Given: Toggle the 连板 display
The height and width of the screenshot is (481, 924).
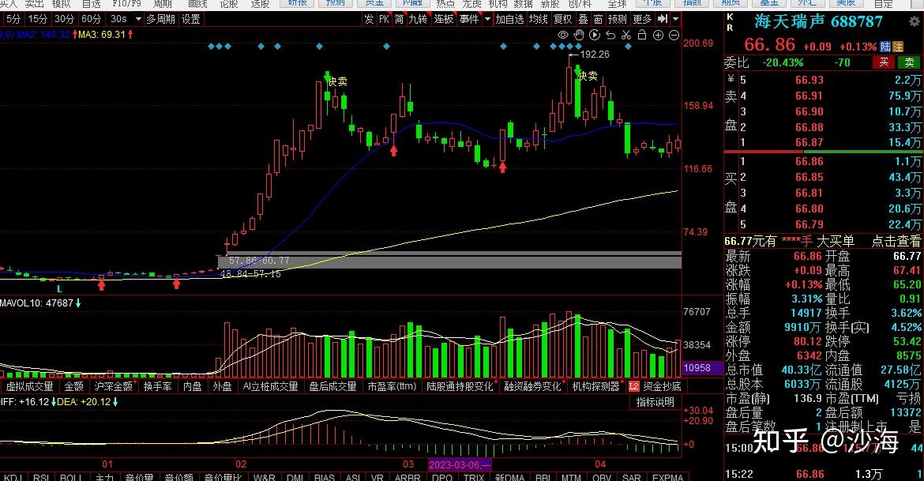Looking at the screenshot, I should 444,19.
